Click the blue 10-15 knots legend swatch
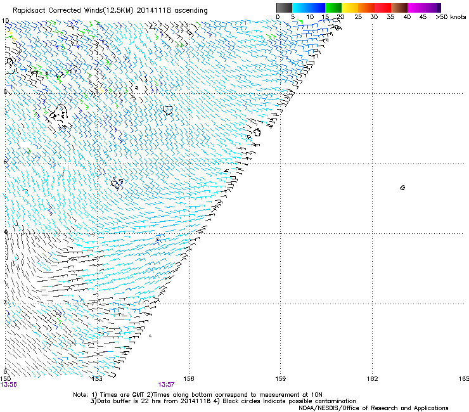This screenshot has width=469, height=412. [316, 8]
